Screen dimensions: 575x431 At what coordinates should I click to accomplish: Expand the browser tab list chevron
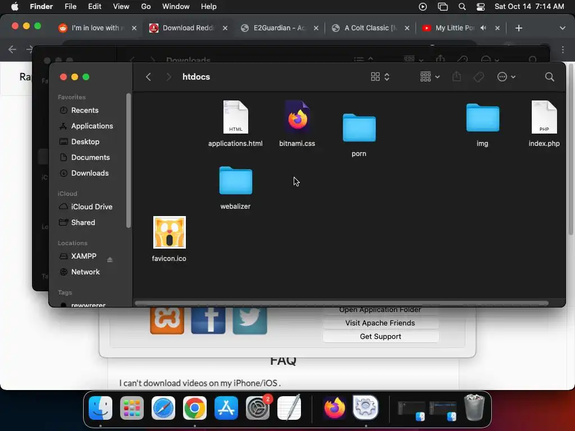(x=563, y=28)
